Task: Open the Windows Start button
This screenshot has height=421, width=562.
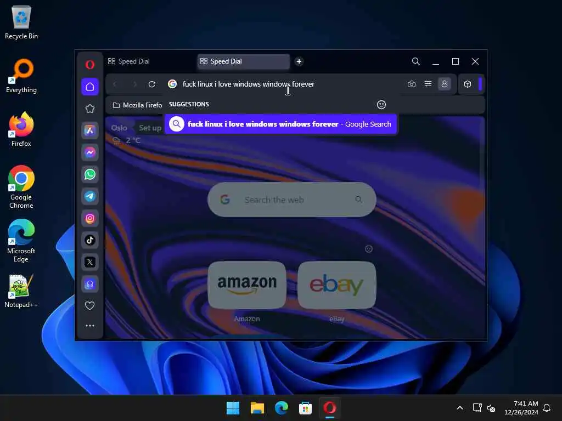Action: click(233, 408)
